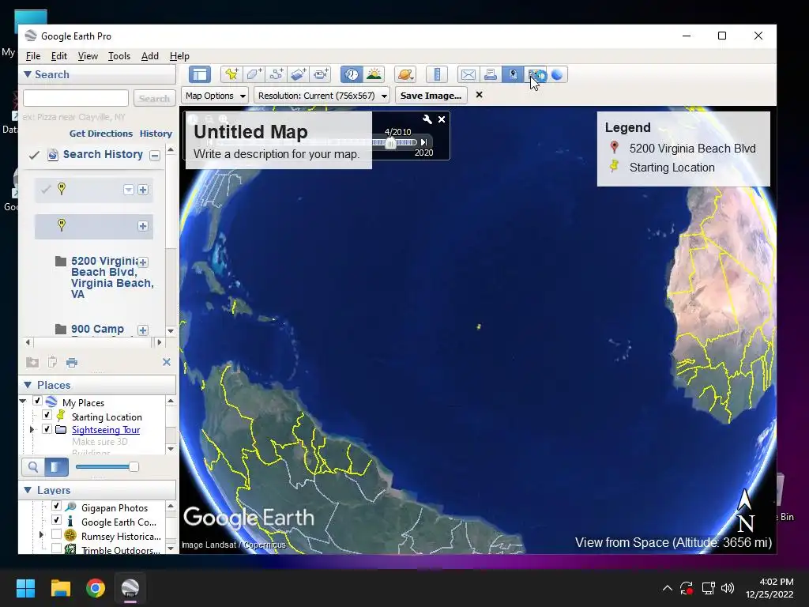Screen dimensions: 809x607
Task: Click the print toolbar icon
Action: [x=490, y=75]
